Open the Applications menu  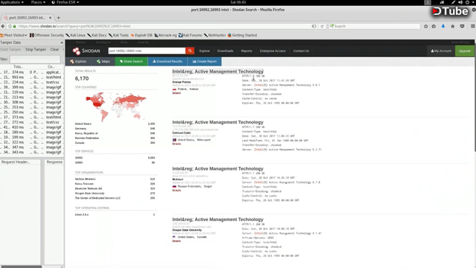[12, 2]
